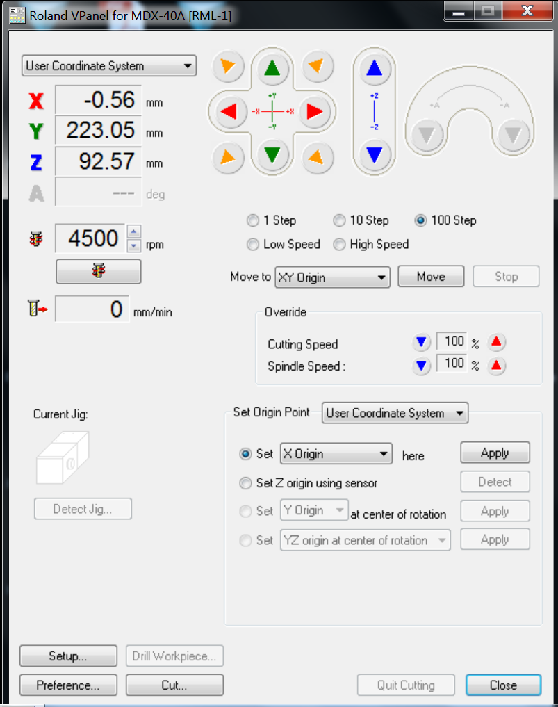Image resolution: width=558 pixels, height=707 pixels.
Task: Select Set YZ origin at center of rotation radio
Action: pyautogui.click(x=245, y=540)
